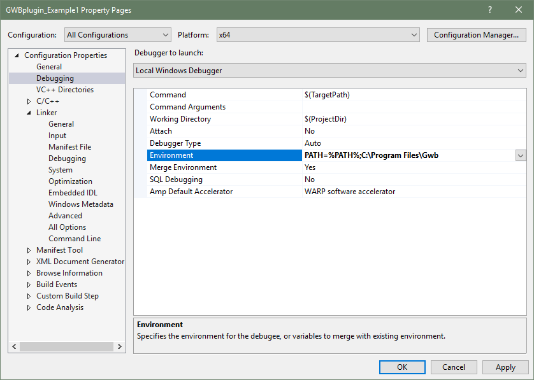534x380 pixels.
Task: Expand Browse Information node
Action: click(29, 273)
